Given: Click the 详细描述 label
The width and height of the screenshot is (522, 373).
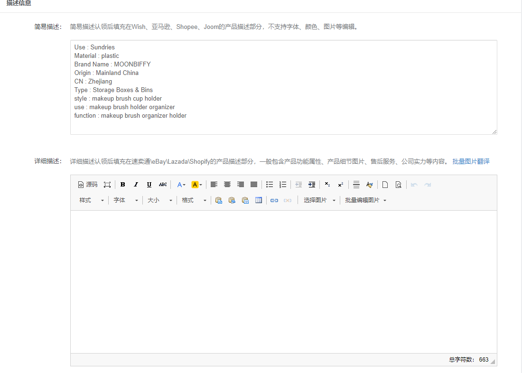Looking at the screenshot, I should click(x=48, y=161).
